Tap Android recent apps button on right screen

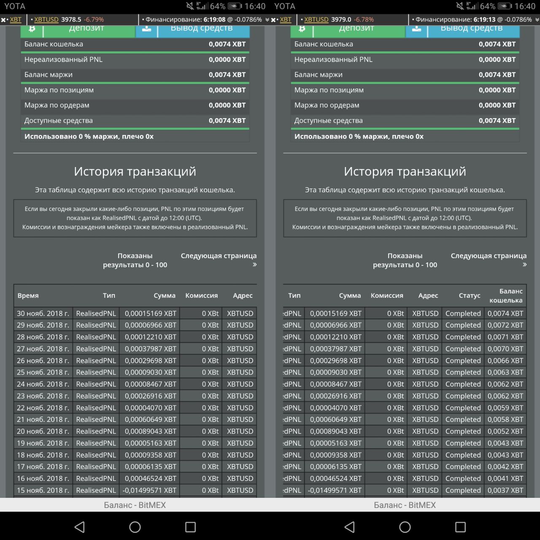(461, 527)
